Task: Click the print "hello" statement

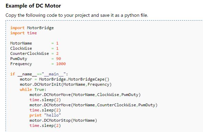Action: coord(45,115)
